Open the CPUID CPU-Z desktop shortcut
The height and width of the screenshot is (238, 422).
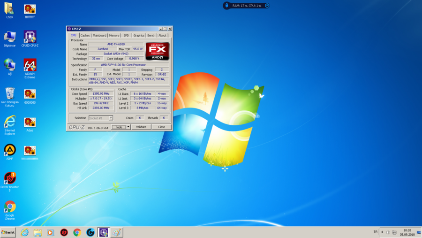[x=30, y=37]
